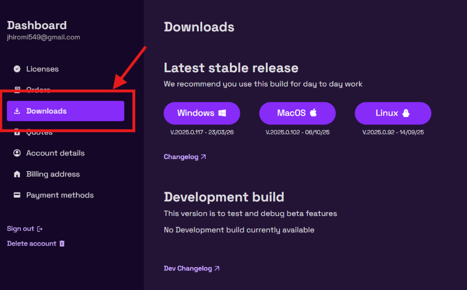Click the download arrow icon beside Downloads

(x=17, y=111)
